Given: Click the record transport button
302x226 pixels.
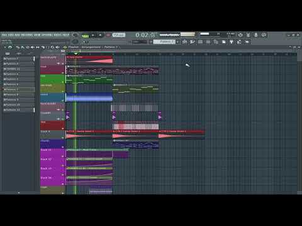Looking at the screenshot, I should (108, 35).
